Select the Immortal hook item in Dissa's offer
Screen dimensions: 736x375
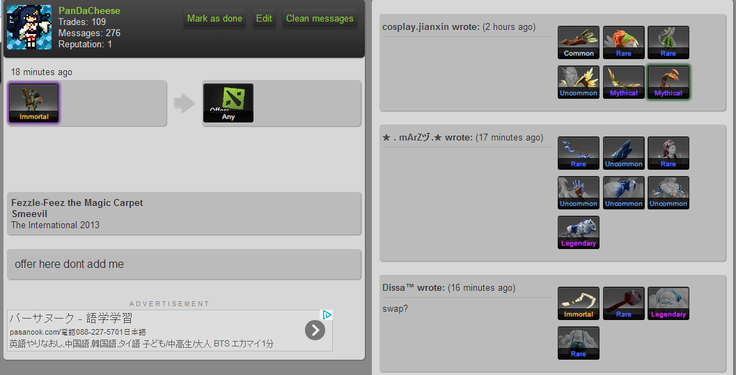click(578, 304)
